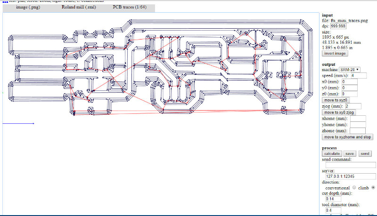
Task: Click the xhome (mm) field
Action: [358, 119]
